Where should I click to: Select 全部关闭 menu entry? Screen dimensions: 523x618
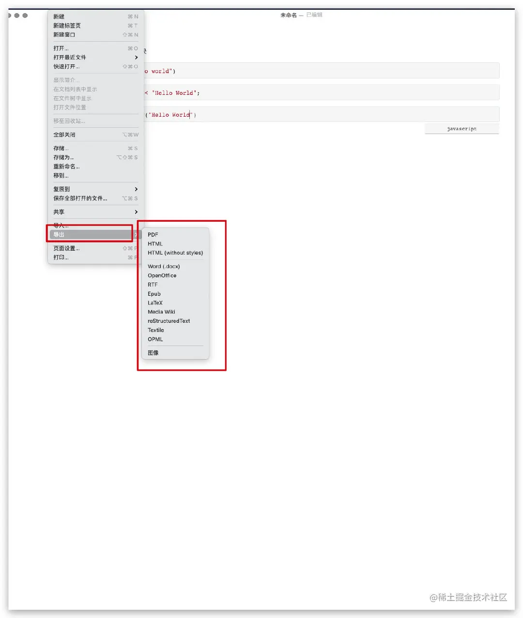point(95,135)
